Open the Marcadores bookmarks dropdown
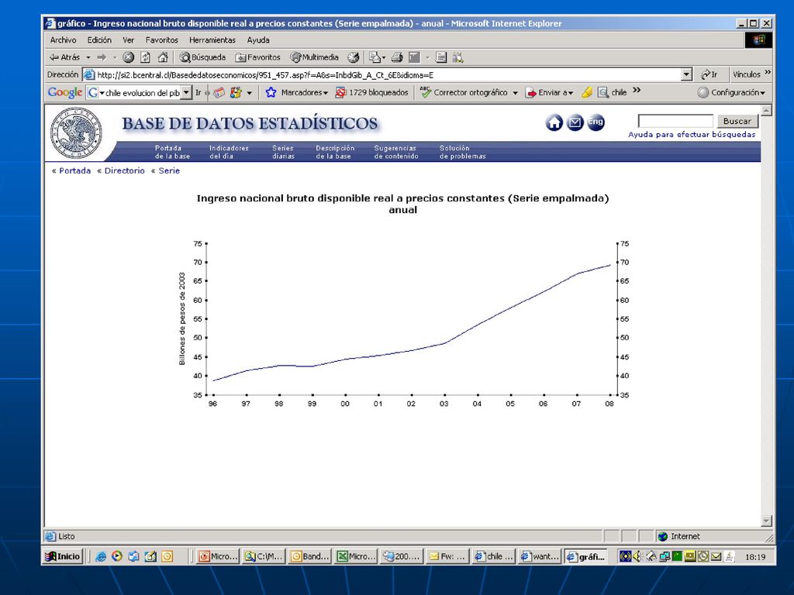 [297, 93]
